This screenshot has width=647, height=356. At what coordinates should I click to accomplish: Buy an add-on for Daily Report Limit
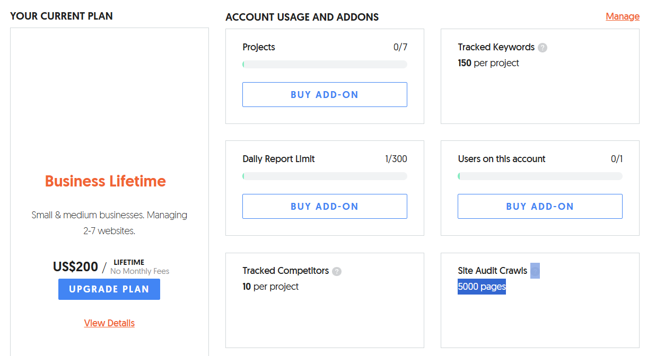point(325,207)
